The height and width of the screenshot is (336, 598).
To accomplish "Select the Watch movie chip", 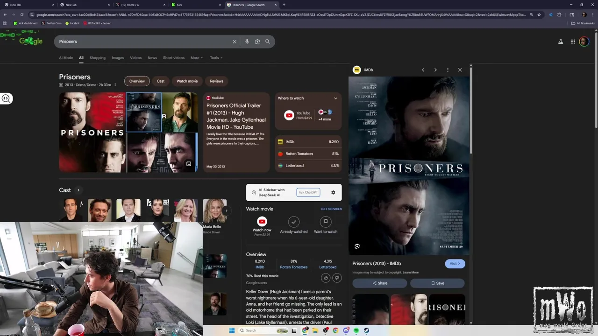I will pyautogui.click(x=187, y=81).
